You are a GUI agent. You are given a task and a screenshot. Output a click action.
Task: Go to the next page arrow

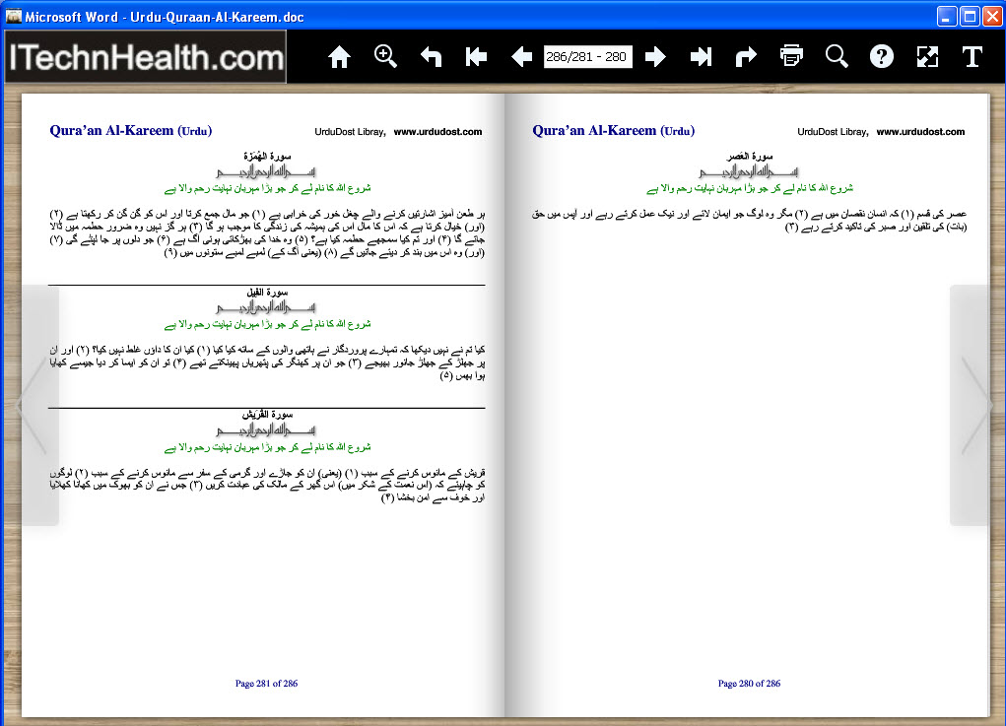[x=655, y=57]
